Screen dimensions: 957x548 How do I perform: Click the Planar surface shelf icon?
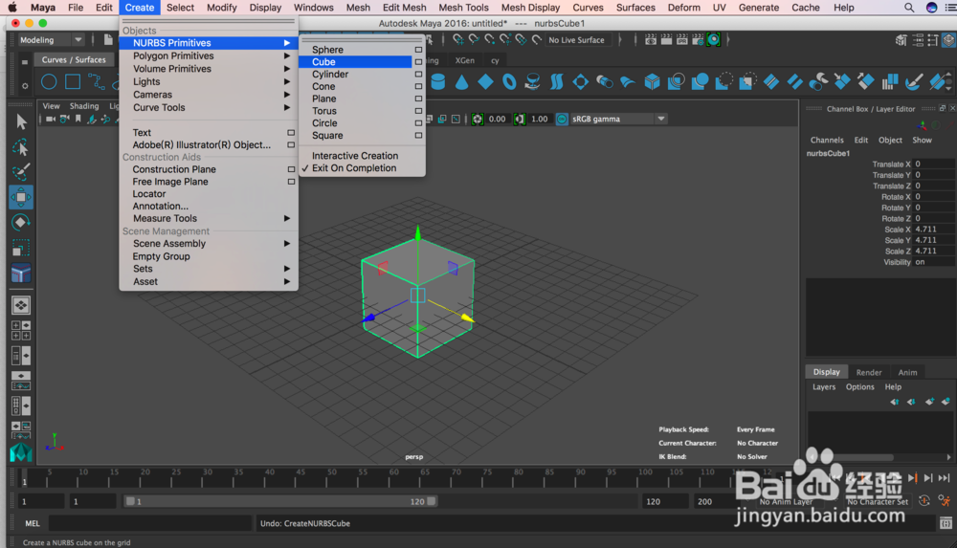580,82
